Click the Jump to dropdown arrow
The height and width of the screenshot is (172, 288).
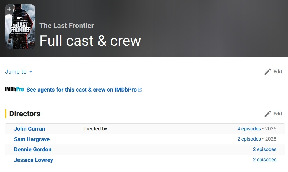point(31,72)
